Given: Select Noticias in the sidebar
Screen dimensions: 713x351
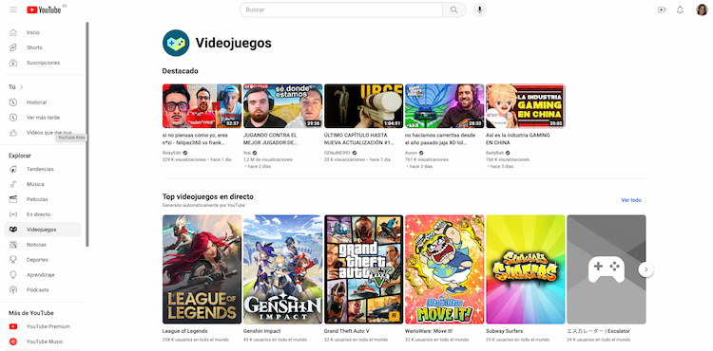Looking at the screenshot, I should tap(36, 245).
